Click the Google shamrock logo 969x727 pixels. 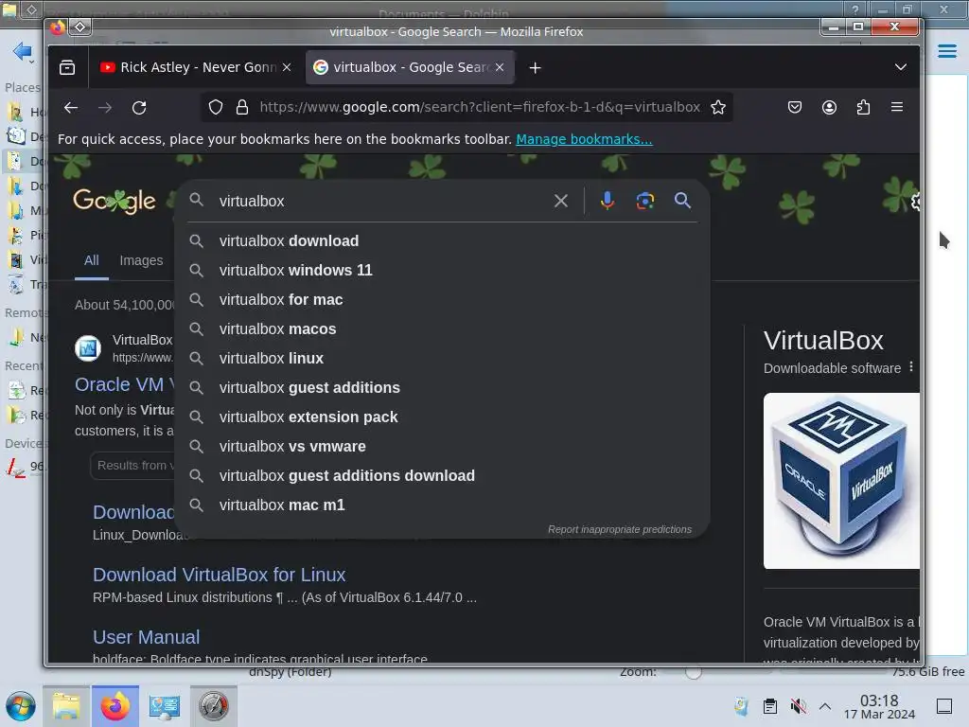[115, 201]
